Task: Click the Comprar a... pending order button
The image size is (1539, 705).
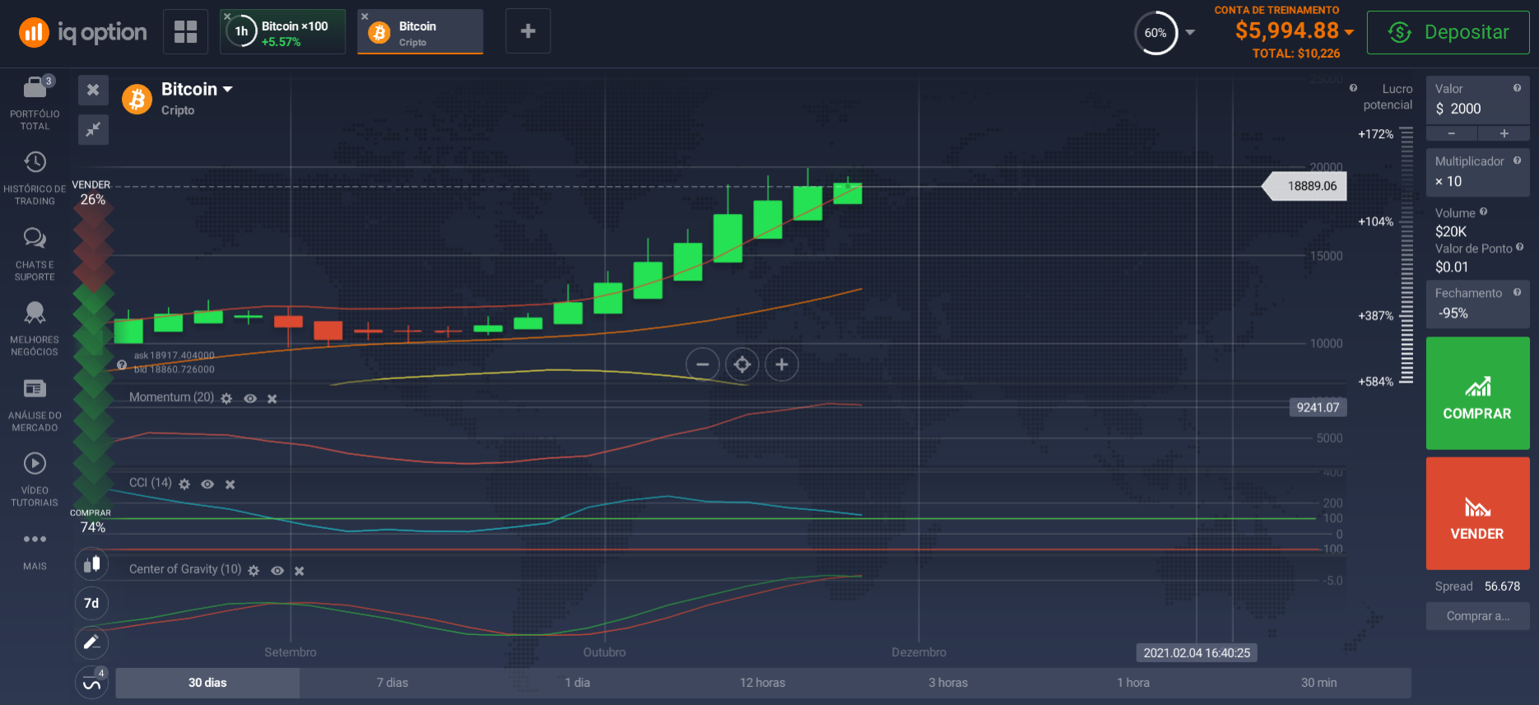Action: tap(1477, 616)
